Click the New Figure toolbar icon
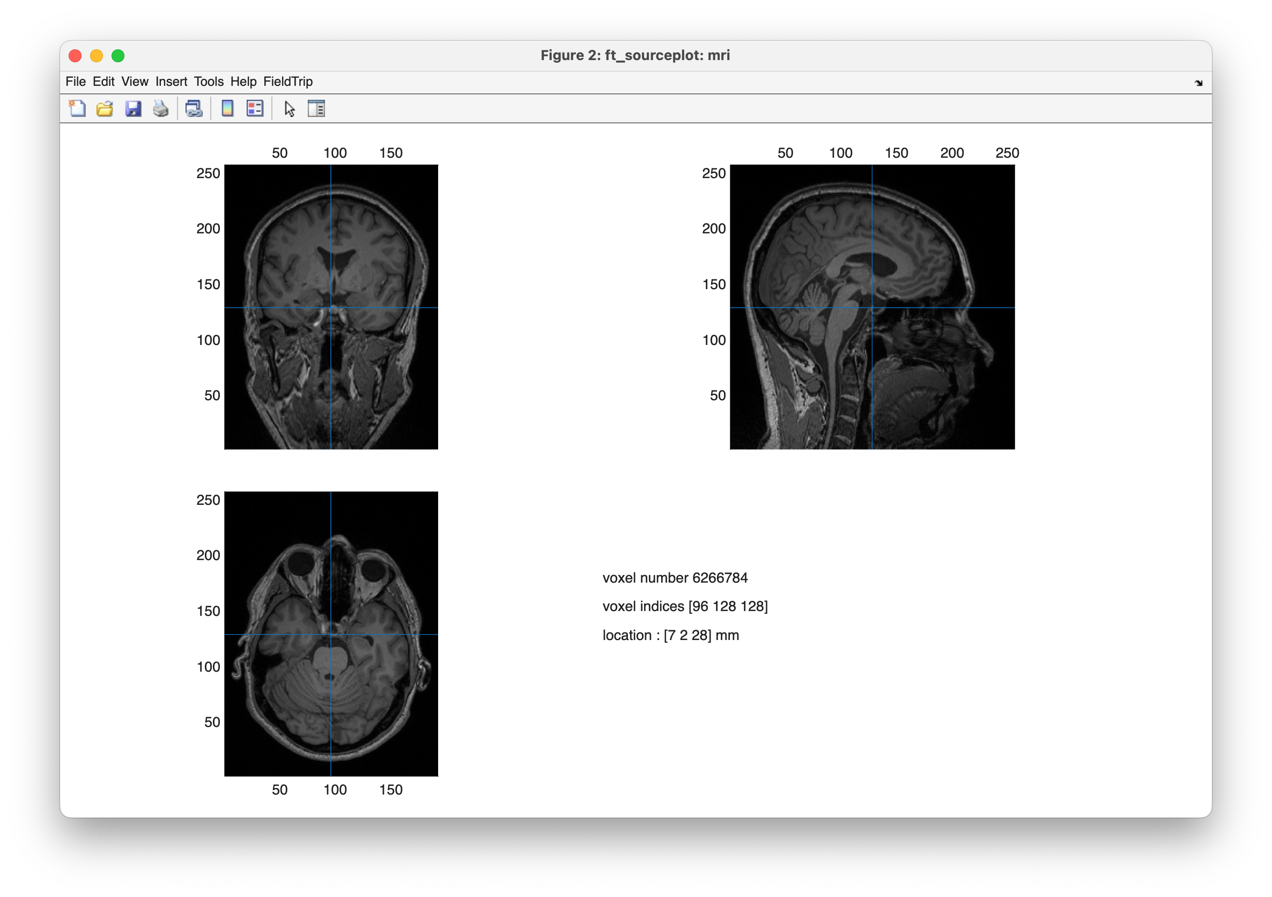 coord(77,108)
